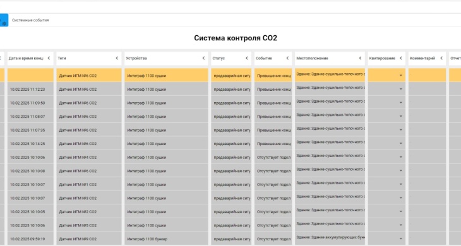This screenshot has width=461, height=246.
Task: Click the Датчик ИГМ №5 CO2 tag cell
Action: tap(89, 225)
